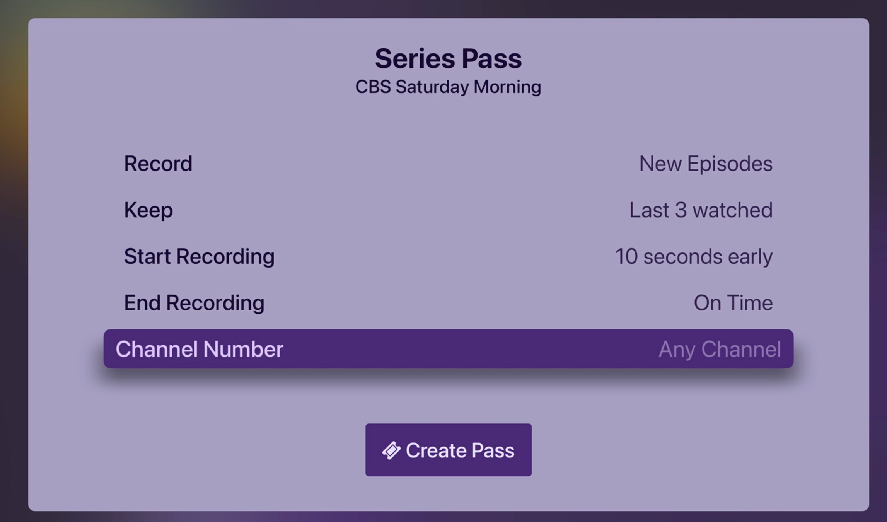
Task: Open the Last 3 watched option
Action: pos(701,210)
